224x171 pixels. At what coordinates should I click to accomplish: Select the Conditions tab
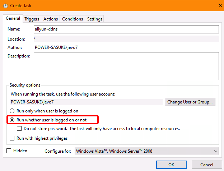click(72, 19)
